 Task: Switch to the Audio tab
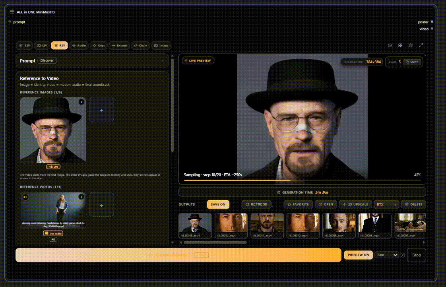(79, 45)
